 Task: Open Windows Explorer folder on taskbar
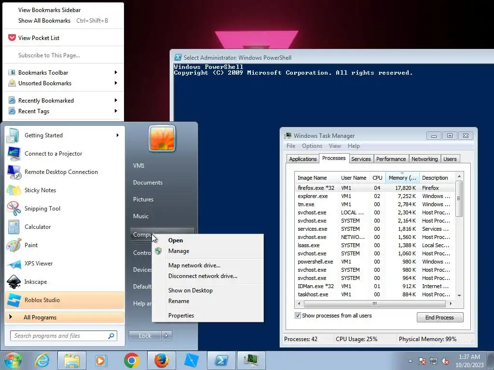[72, 360]
